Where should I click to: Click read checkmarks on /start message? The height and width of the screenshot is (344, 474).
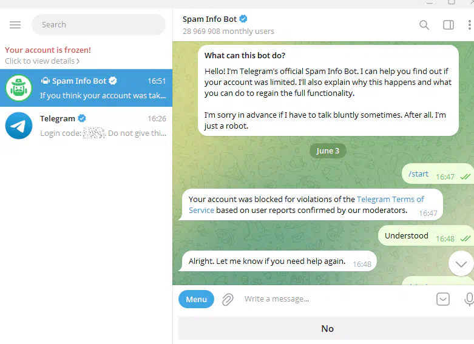[x=466, y=177]
